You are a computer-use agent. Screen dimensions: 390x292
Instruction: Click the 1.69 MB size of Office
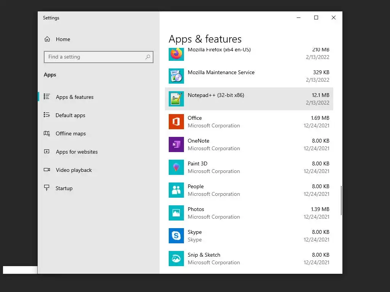click(320, 118)
